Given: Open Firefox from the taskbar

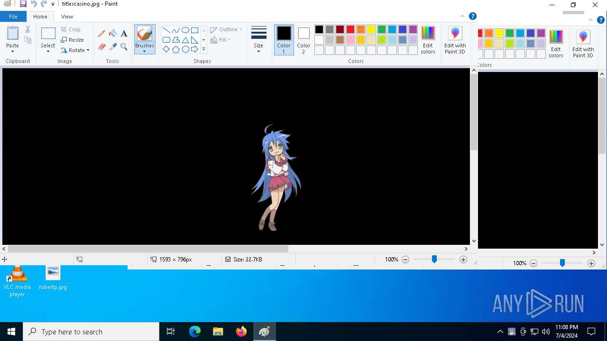Looking at the screenshot, I should 241,332.
